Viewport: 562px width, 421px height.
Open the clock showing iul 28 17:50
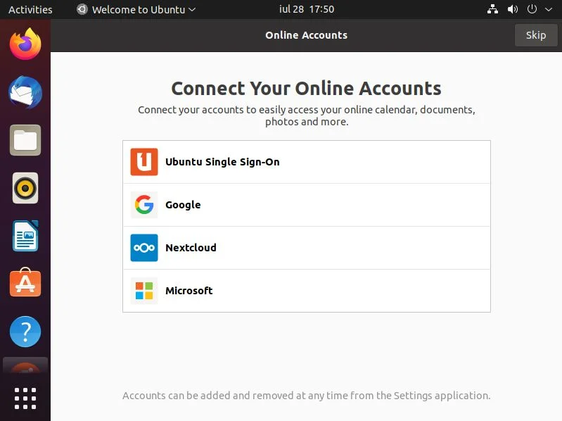307,9
